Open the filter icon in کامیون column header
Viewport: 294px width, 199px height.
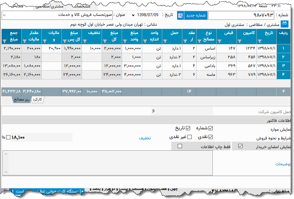tap(240, 41)
